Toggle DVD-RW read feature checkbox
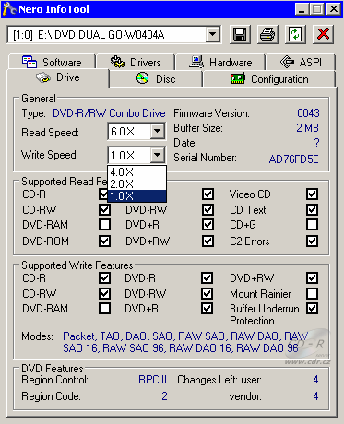The height and width of the screenshot is (424, 344). point(208,210)
